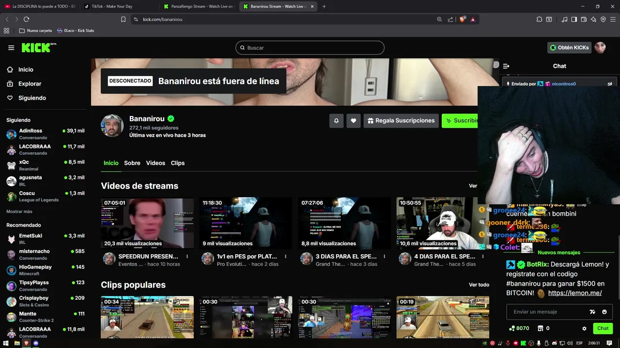The width and height of the screenshot is (620, 348).
Task: Open chat text formatting icon
Action: pyautogui.click(x=592, y=312)
